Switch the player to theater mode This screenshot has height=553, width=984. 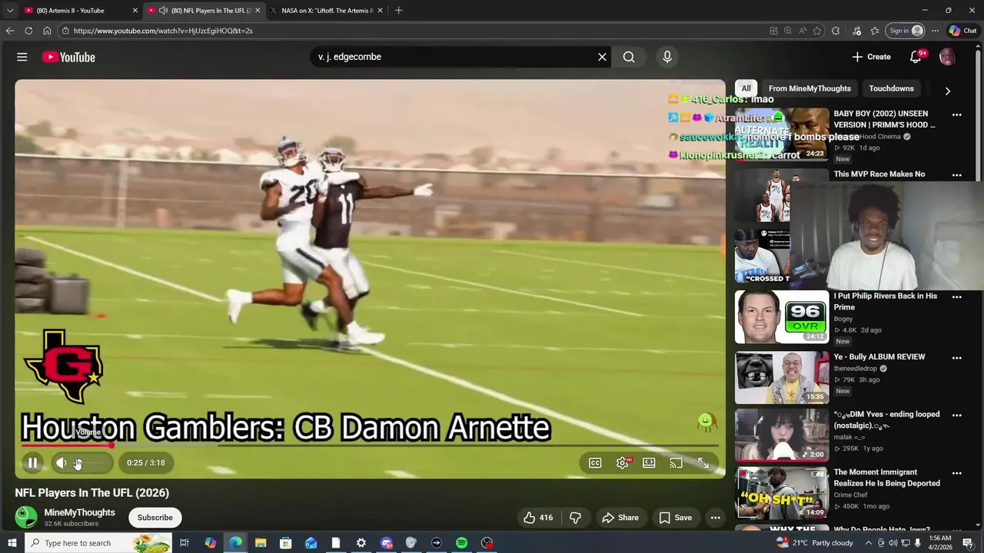tap(649, 462)
